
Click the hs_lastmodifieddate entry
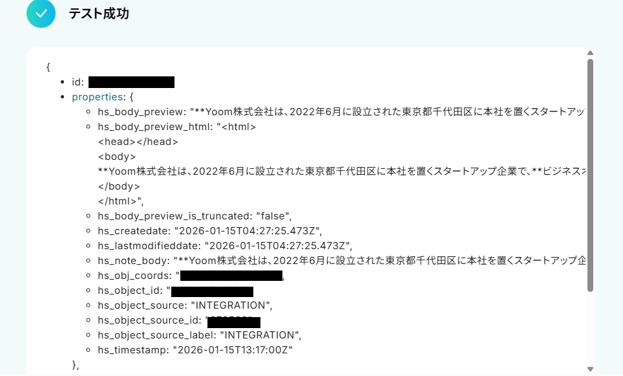coord(225,245)
